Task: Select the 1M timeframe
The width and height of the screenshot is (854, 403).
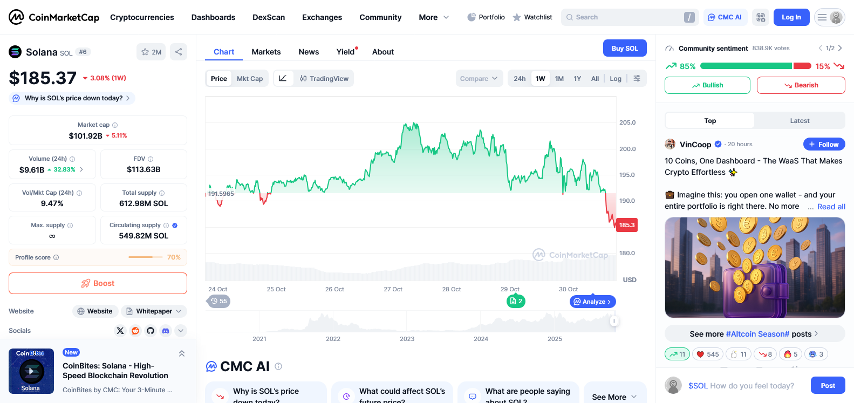Action: pos(559,78)
